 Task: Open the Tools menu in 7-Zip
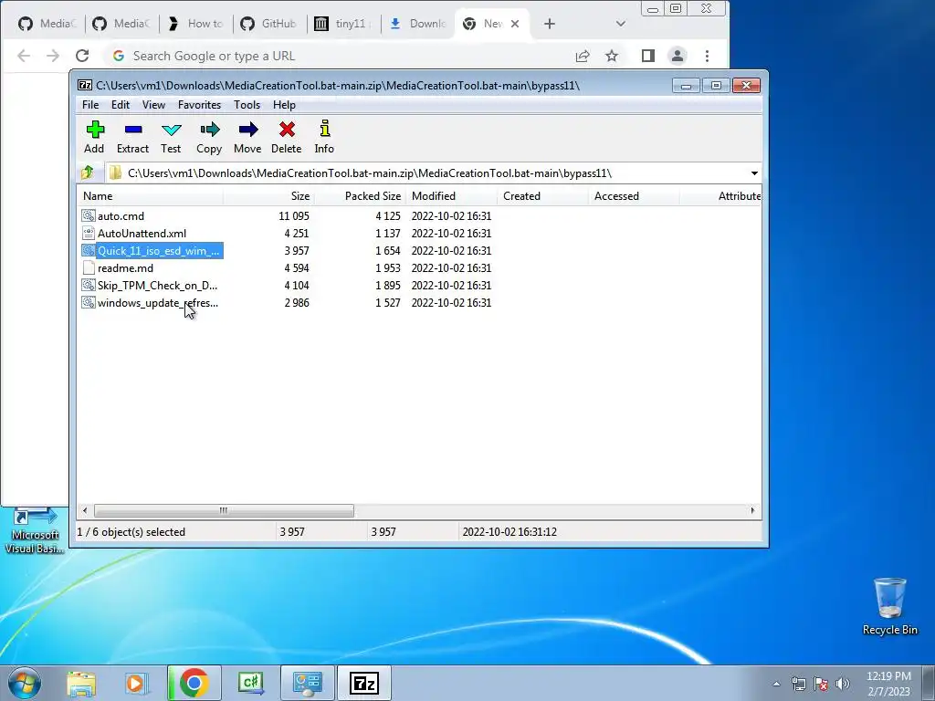(247, 105)
